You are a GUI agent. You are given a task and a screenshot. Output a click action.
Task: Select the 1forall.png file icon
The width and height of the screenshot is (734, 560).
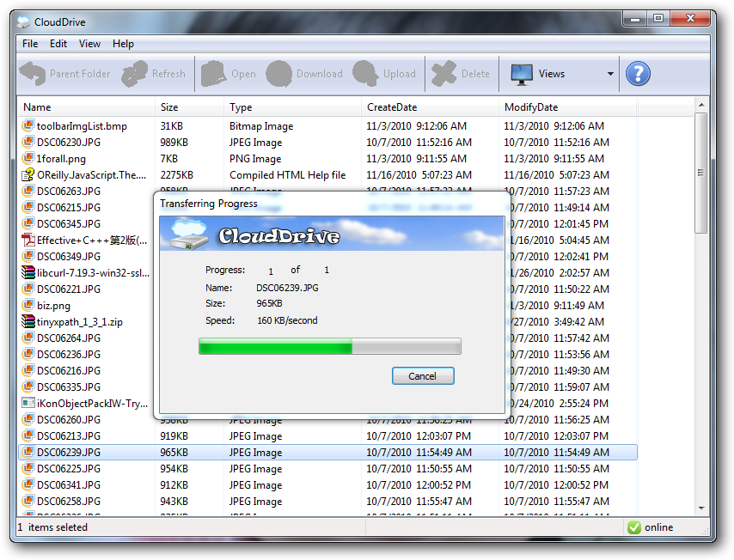(28, 158)
